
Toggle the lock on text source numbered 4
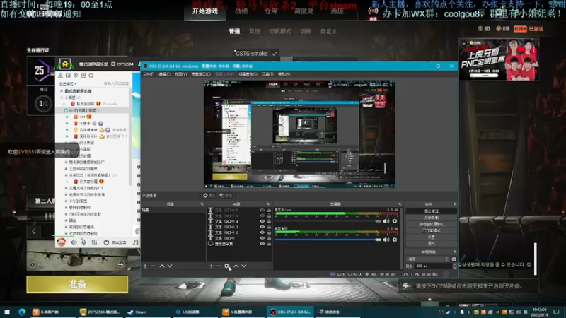tap(269, 221)
